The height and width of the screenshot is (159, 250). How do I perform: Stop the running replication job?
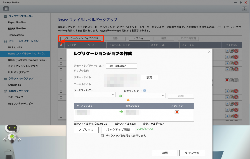click(226, 80)
